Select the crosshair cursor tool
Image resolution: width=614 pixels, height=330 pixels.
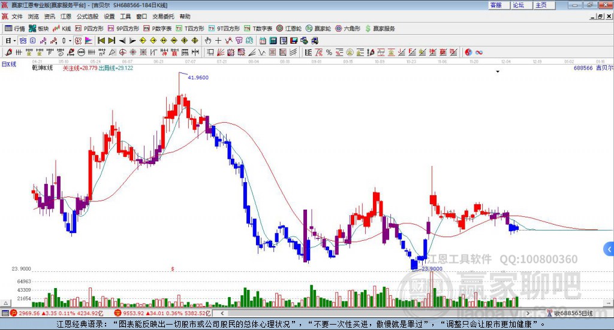218,41
